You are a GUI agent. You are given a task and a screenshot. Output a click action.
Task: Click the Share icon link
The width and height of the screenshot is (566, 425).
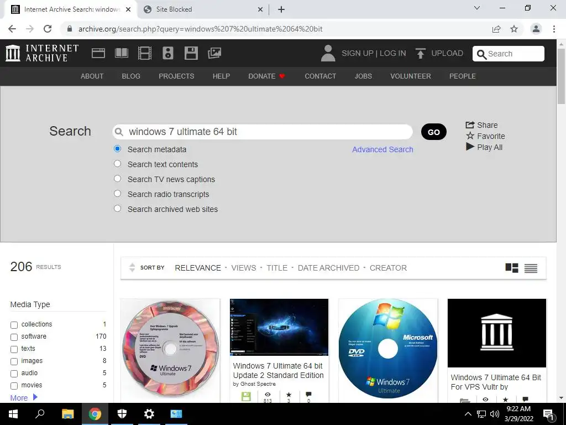pos(481,125)
